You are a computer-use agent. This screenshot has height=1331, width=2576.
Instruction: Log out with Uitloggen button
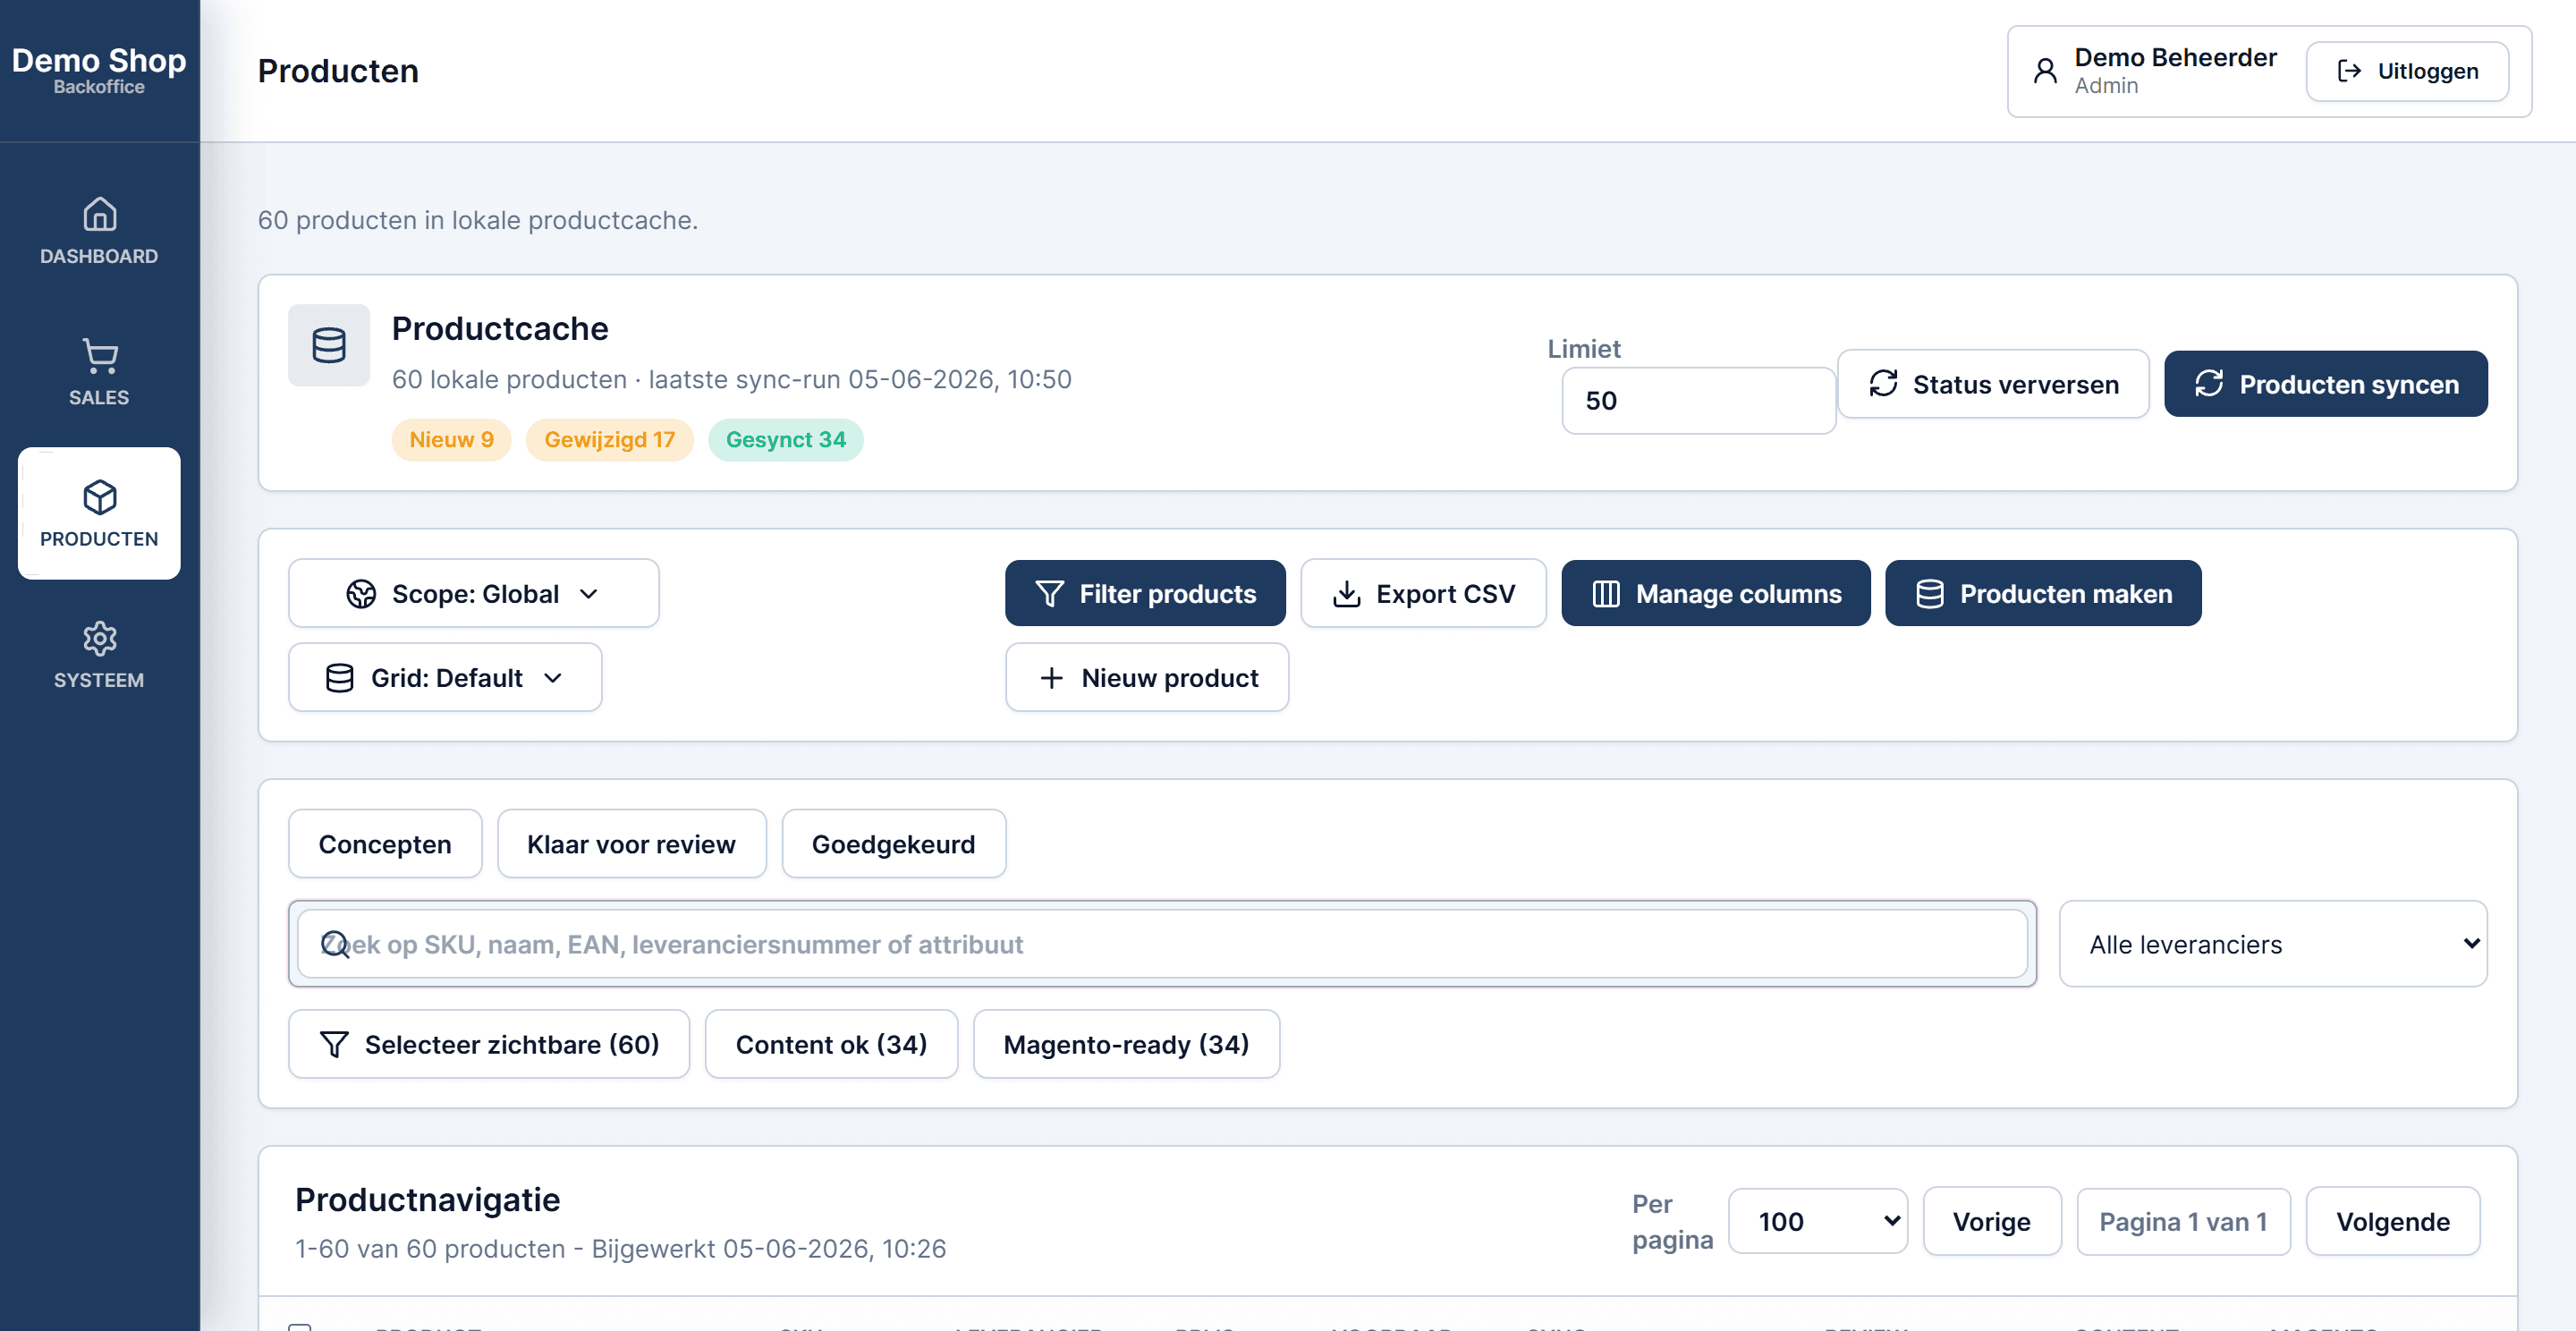click(x=2406, y=71)
